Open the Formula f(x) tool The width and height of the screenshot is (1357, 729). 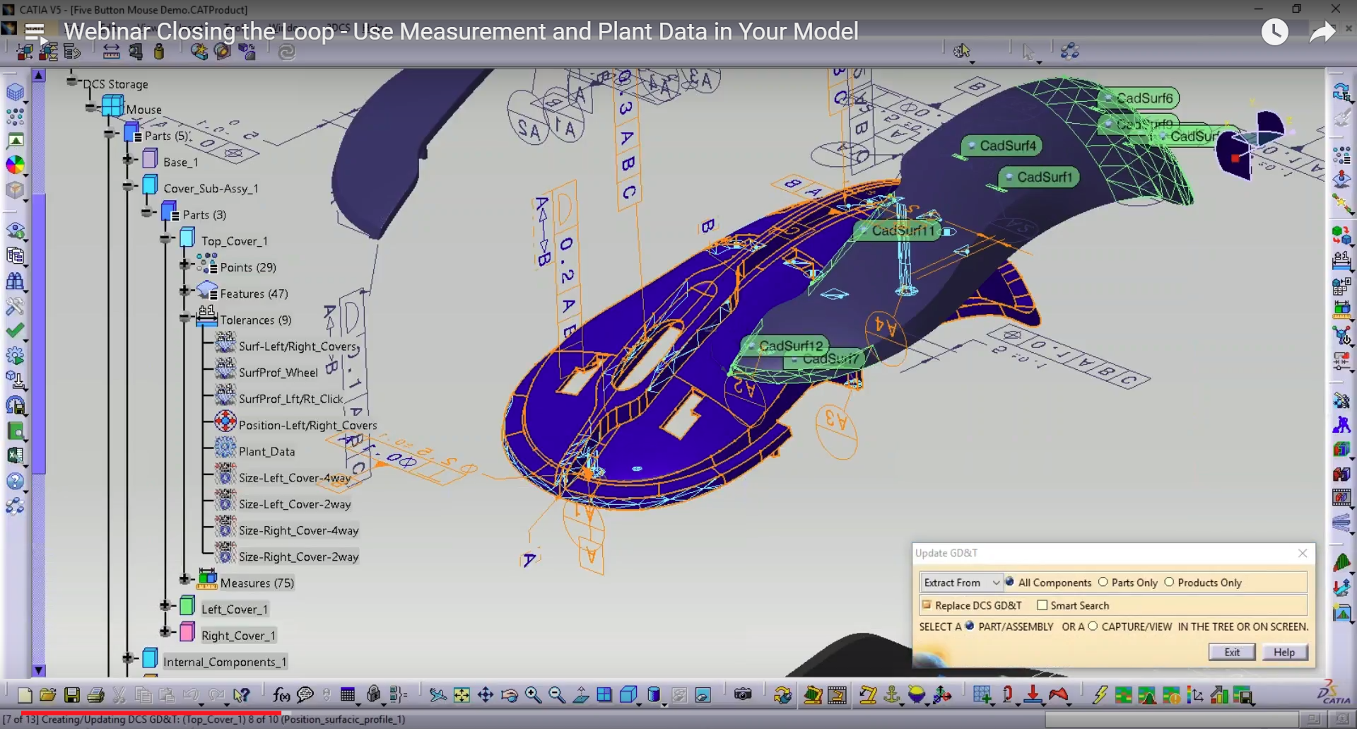coord(281,695)
